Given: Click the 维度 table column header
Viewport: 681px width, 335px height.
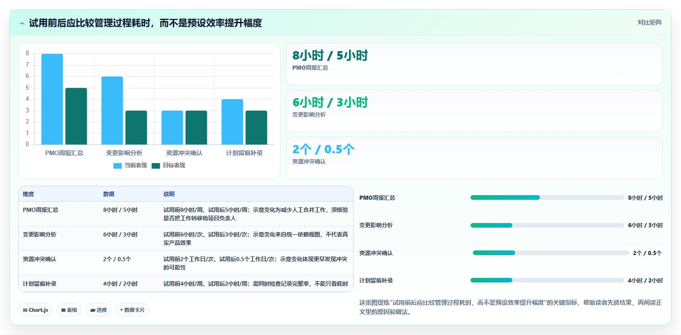Looking at the screenshot, I should 28,194.
